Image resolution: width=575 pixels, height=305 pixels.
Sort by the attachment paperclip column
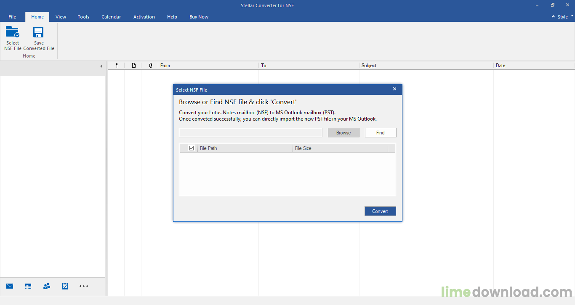pos(150,66)
